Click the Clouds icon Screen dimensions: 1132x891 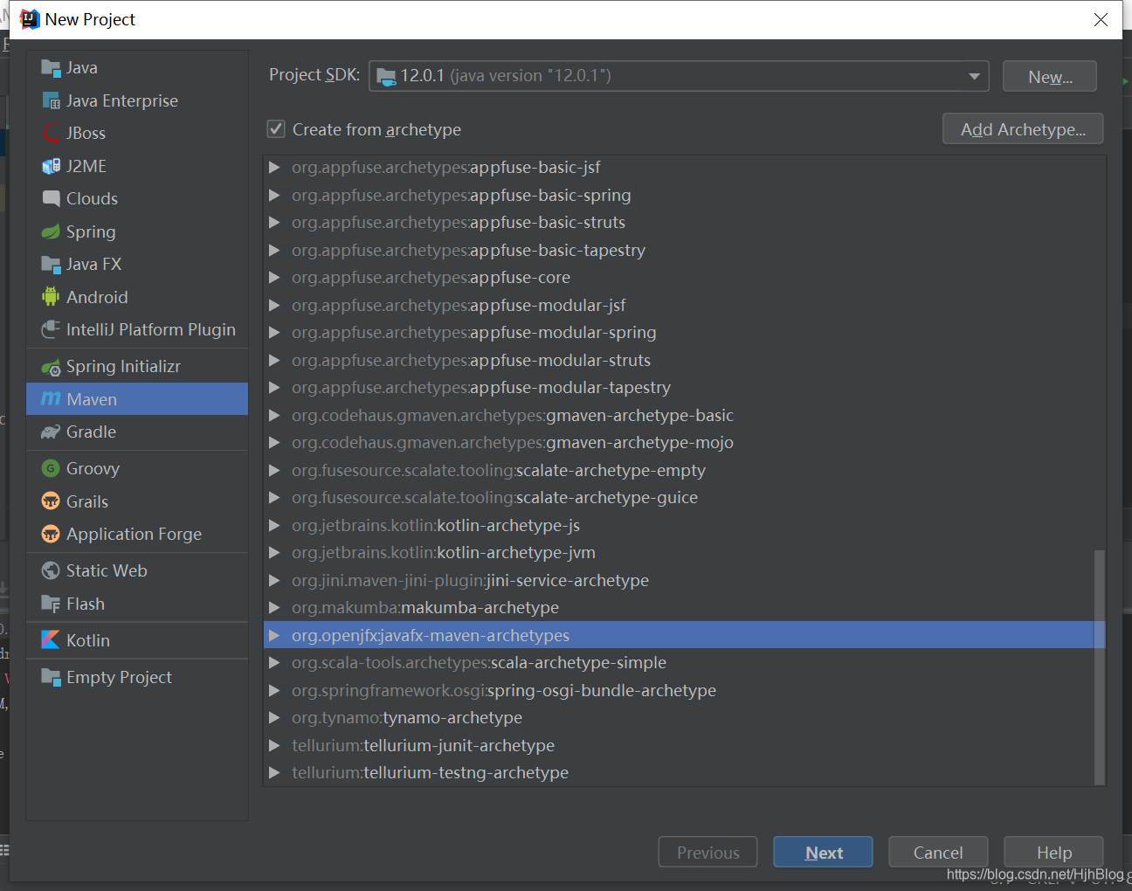point(51,199)
